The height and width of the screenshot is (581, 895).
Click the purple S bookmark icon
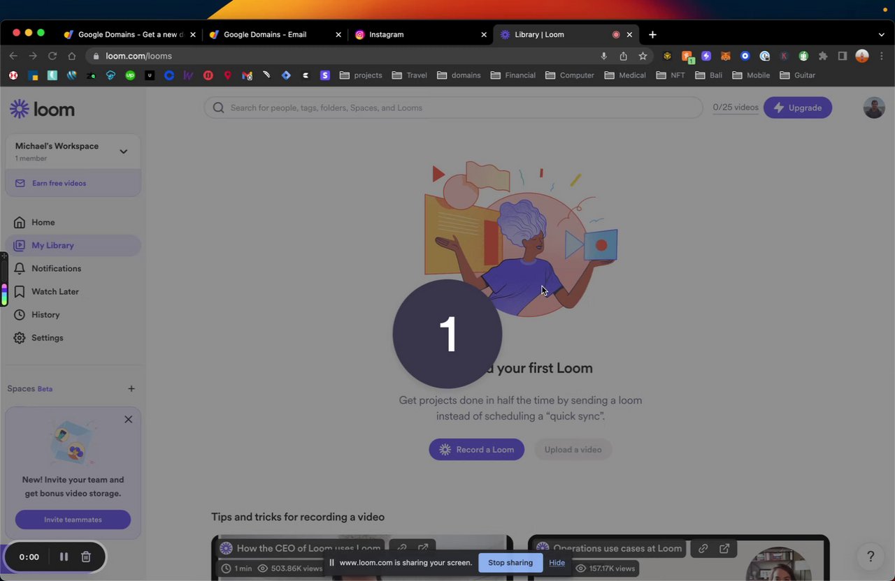(325, 75)
